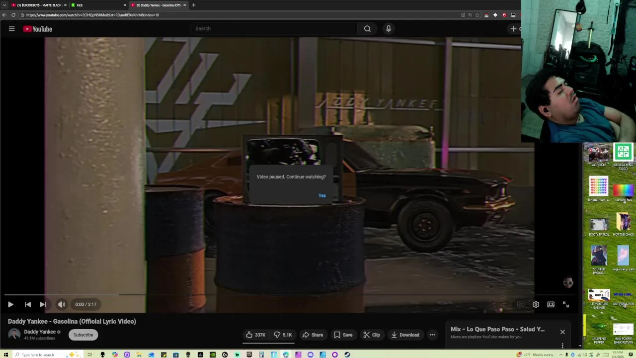Bookmark this page with star icon
Screen dimensions: 636x358
pyautogui.click(x=477, y=15)
